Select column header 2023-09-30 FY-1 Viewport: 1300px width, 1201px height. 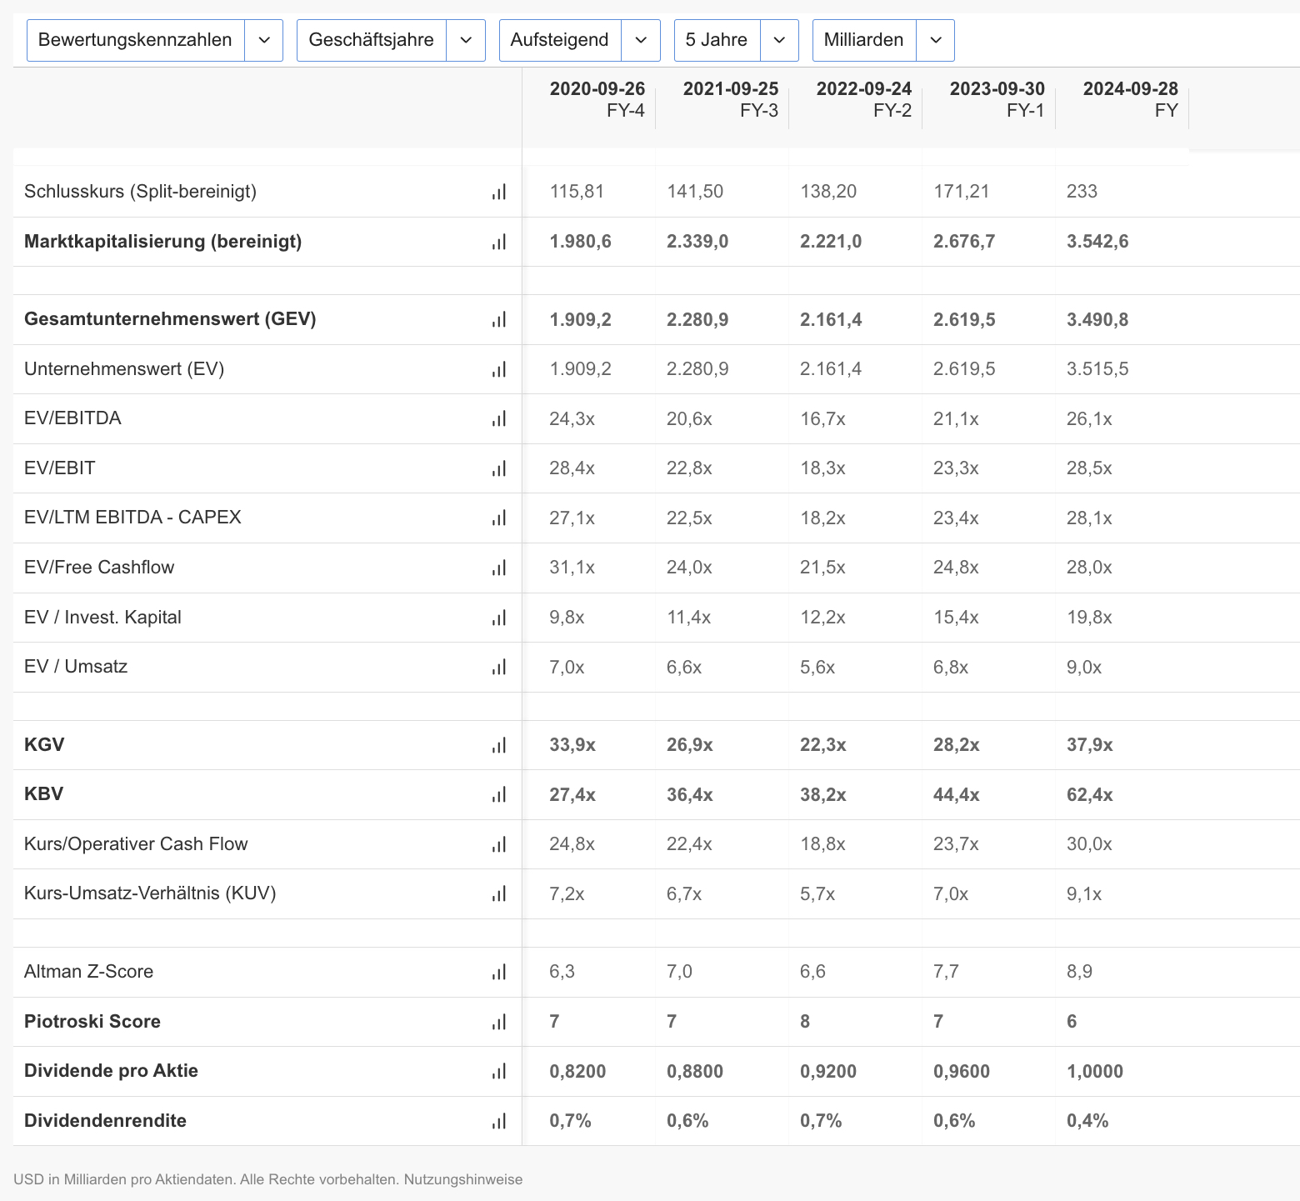point(997,100)
